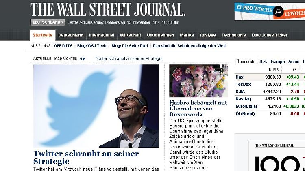The width and height of the screenshot is (305, 171).
Task: Open Blog: WSJ Tech link
Action: (92, 46)
